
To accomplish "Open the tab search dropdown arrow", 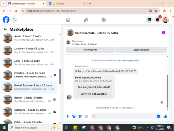I will (3, 3).
